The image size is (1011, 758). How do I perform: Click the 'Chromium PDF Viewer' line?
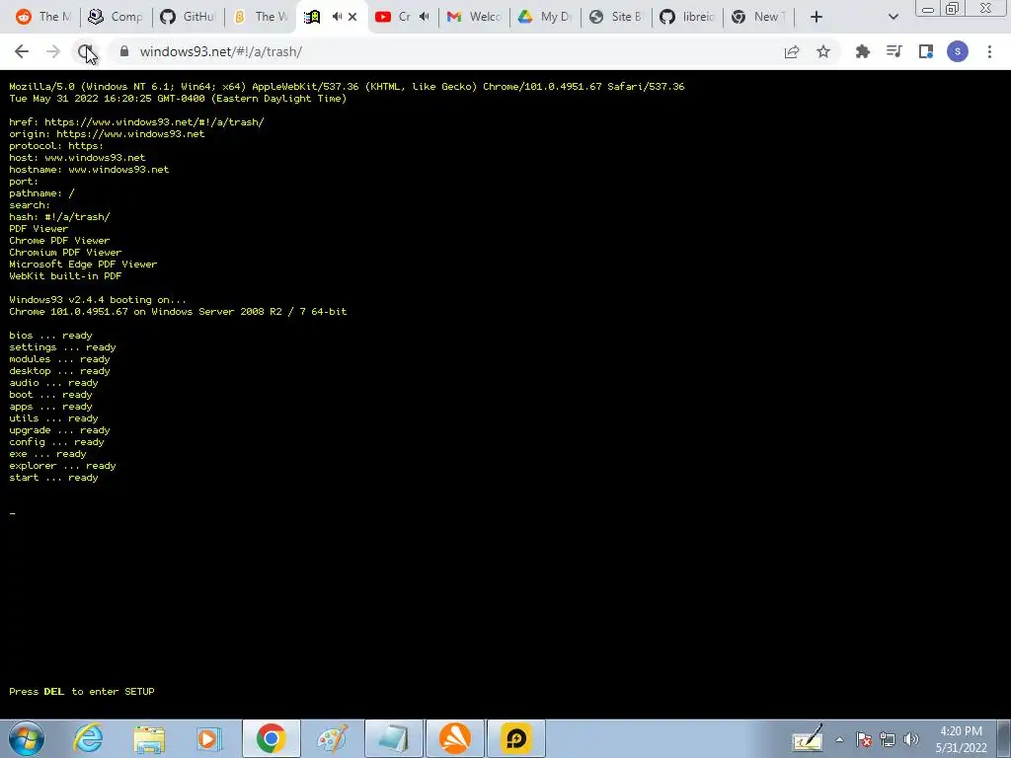[x=65, y=252]
